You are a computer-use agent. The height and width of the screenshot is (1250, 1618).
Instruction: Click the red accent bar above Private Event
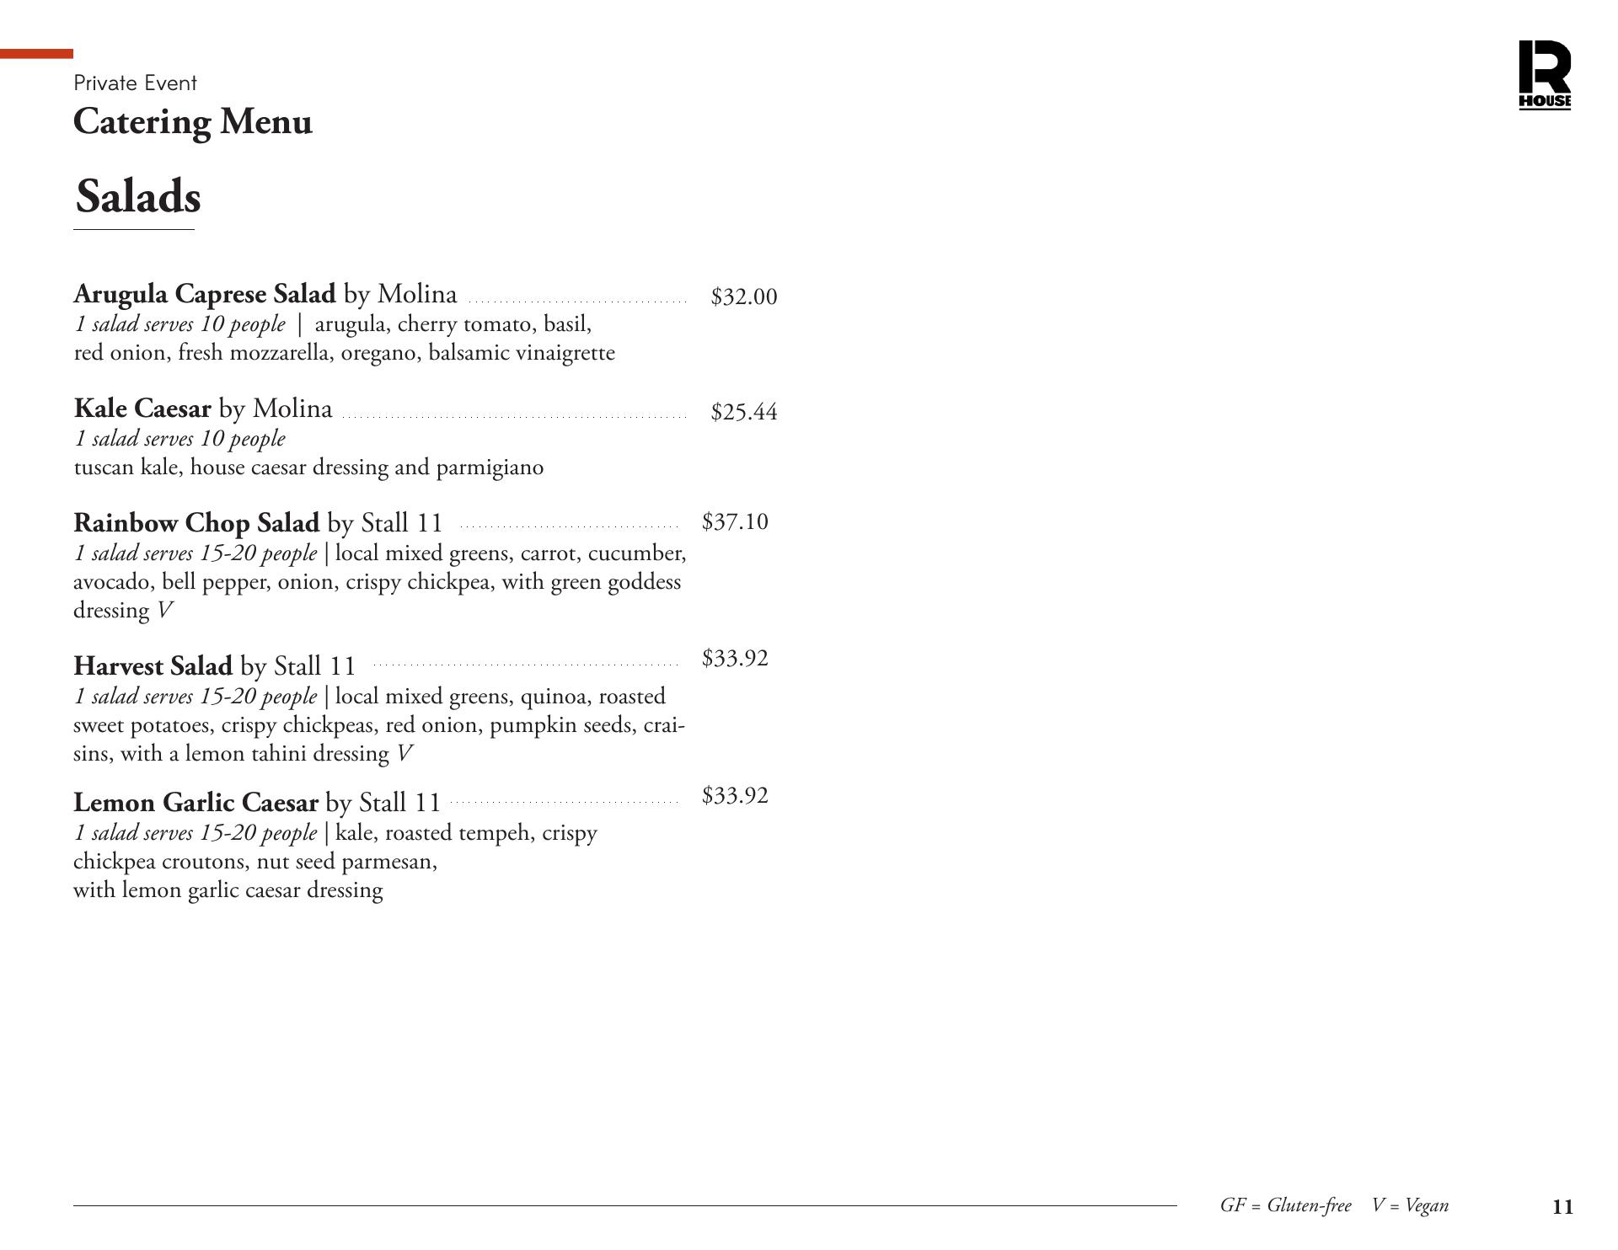(x=36, y=54)
